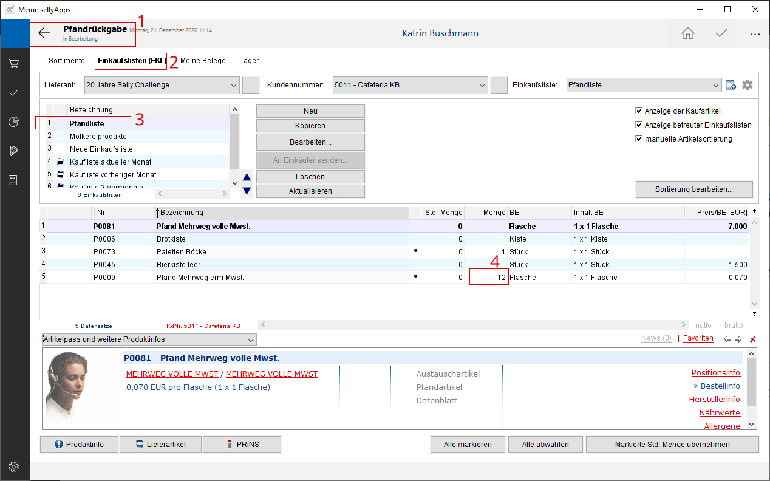The width and height of the screenshot is (770, 481).
Task: Move list up with blue up arrow
Action: [x=247, y=178]
